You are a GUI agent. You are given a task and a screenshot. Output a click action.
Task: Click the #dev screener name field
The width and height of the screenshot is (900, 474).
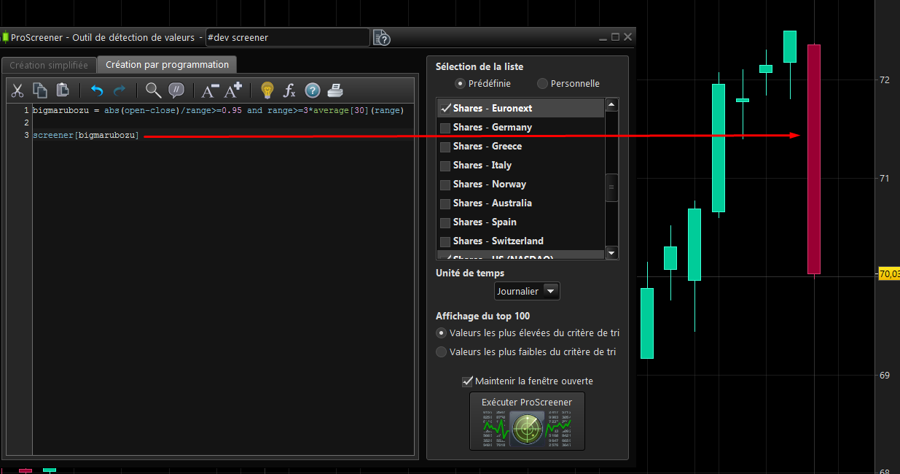[x=287, y=37]
